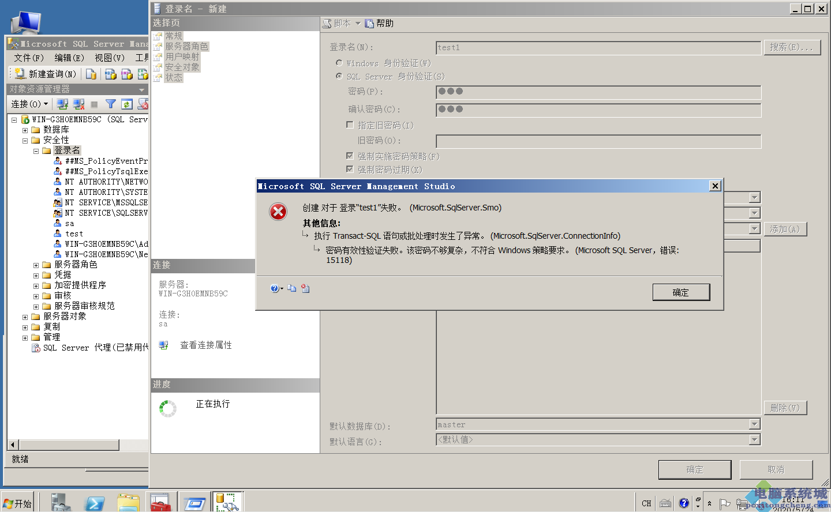
Task: Click the 密码(P) password field
Action: [598, 92]
